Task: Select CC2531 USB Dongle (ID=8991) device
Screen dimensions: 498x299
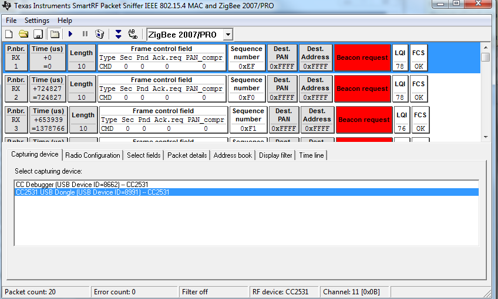Action: 247,192
